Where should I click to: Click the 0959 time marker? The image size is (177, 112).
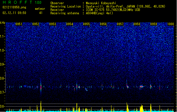point(154,24)
